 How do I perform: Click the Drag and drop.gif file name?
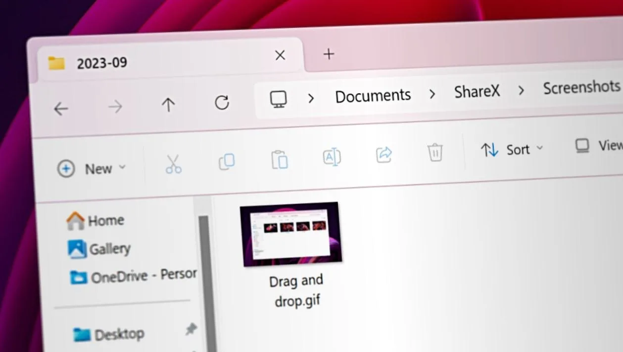coord(296,290)
